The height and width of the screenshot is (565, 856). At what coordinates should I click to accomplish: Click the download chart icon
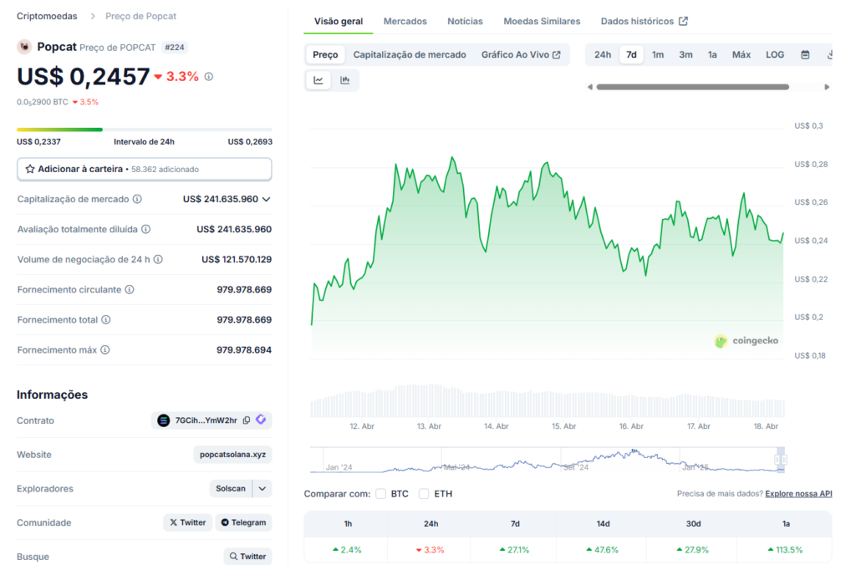[828, 54]
